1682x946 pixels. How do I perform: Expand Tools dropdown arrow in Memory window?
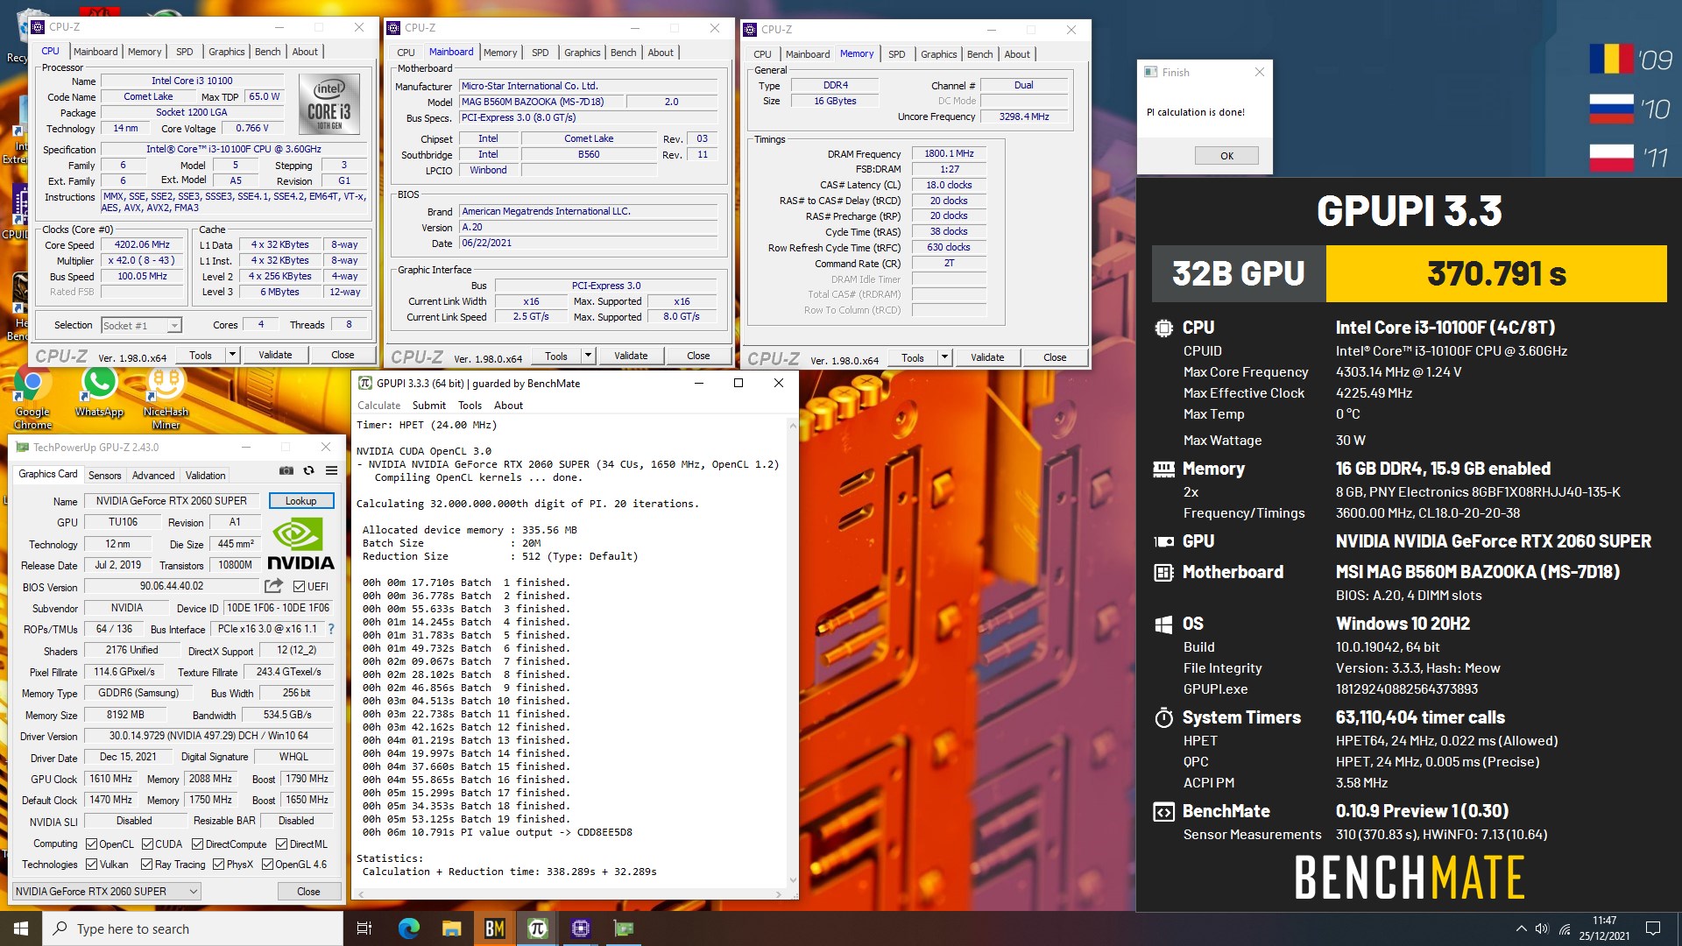[944, 357]
